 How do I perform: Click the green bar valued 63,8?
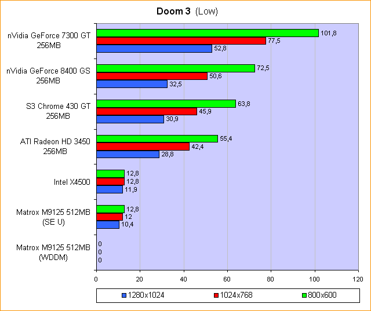click(166, 104)
